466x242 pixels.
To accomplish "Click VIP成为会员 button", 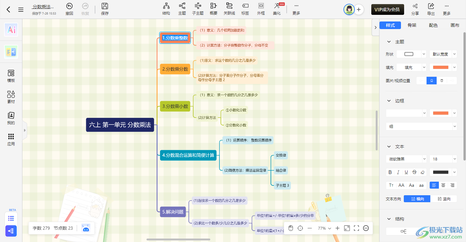I will click(387, 9).
